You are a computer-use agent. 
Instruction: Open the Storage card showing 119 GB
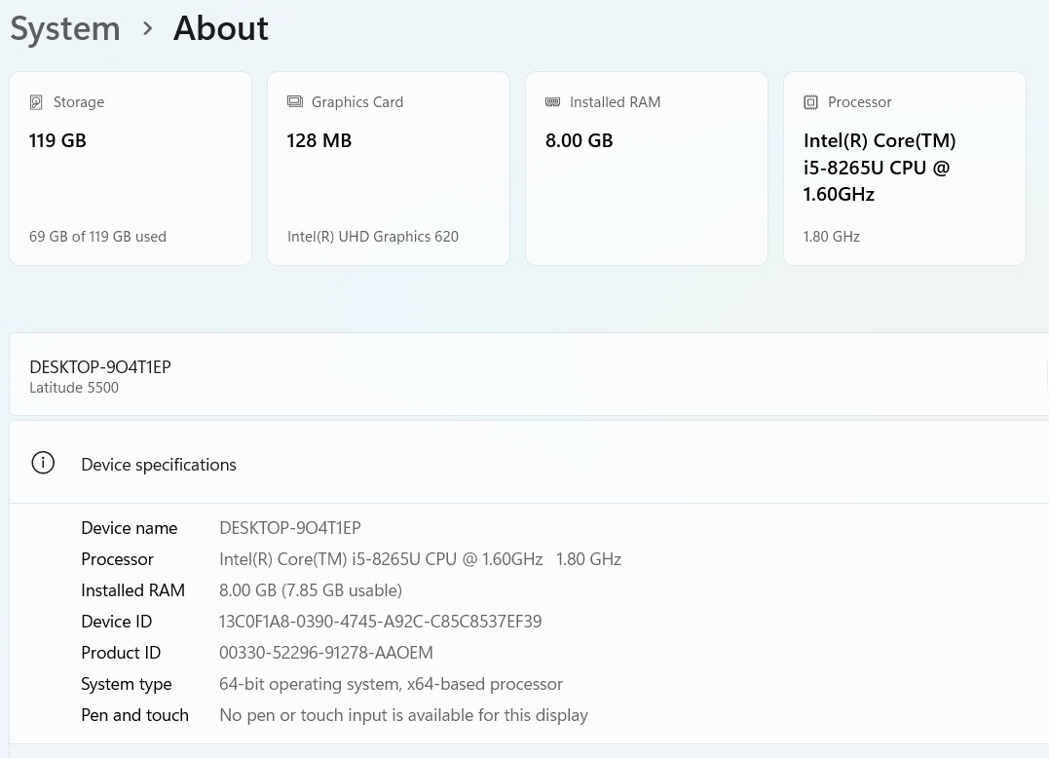[x=131, y=168]
